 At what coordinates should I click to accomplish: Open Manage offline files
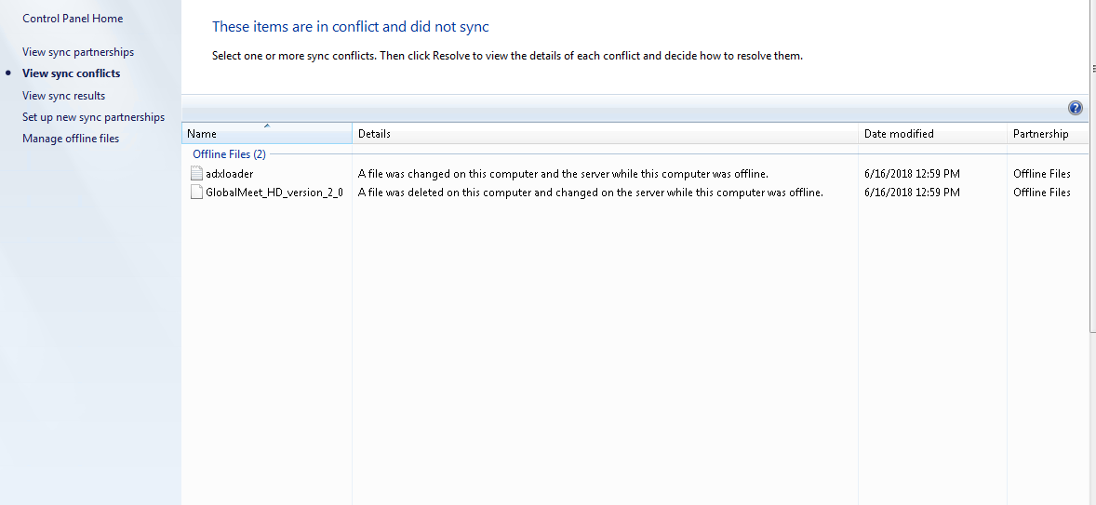(71, 139)
